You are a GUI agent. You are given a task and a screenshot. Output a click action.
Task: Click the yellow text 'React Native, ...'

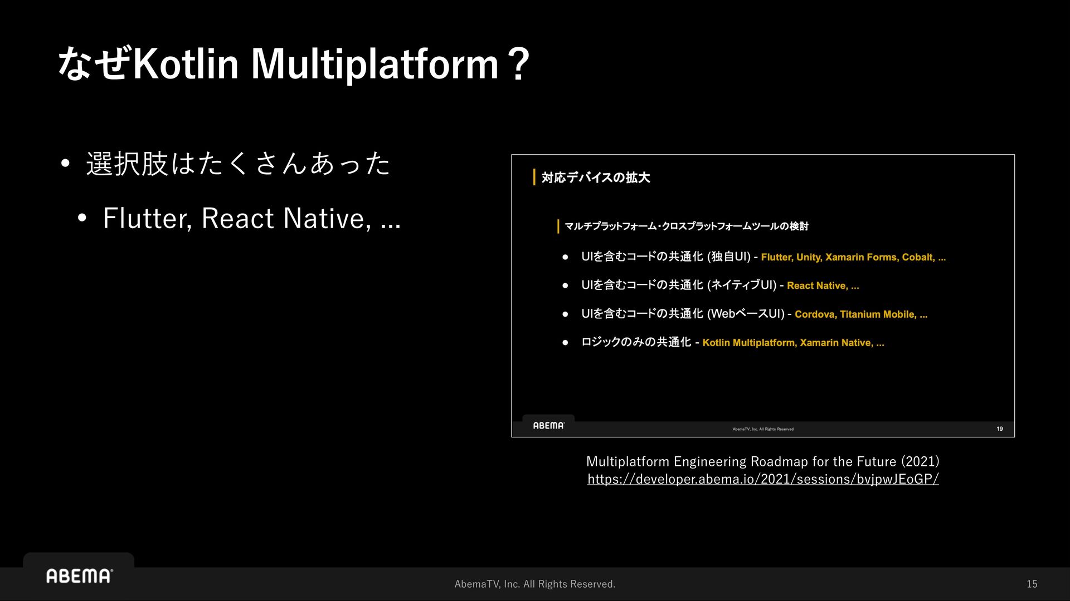[x=823, y=285]
